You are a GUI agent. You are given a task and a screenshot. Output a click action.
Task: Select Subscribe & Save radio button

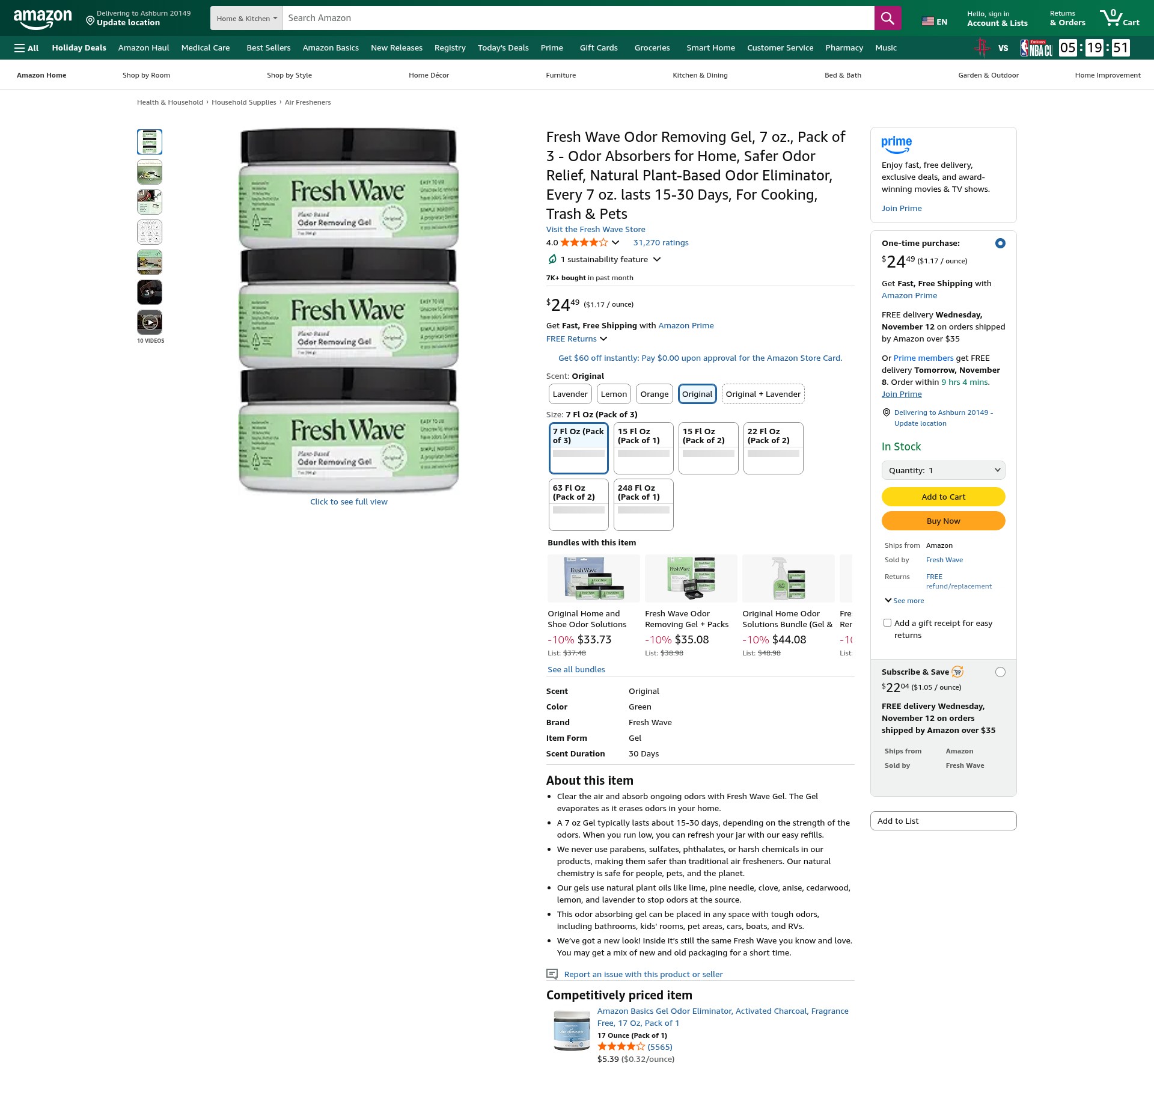[x=1000, y=672]
